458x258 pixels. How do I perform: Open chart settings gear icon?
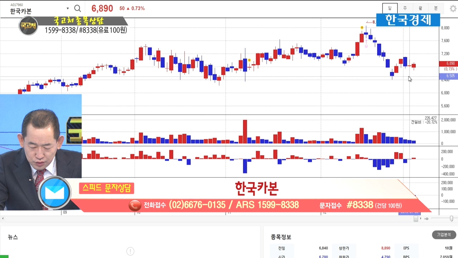pyautogui.click(x=453, y=9)
